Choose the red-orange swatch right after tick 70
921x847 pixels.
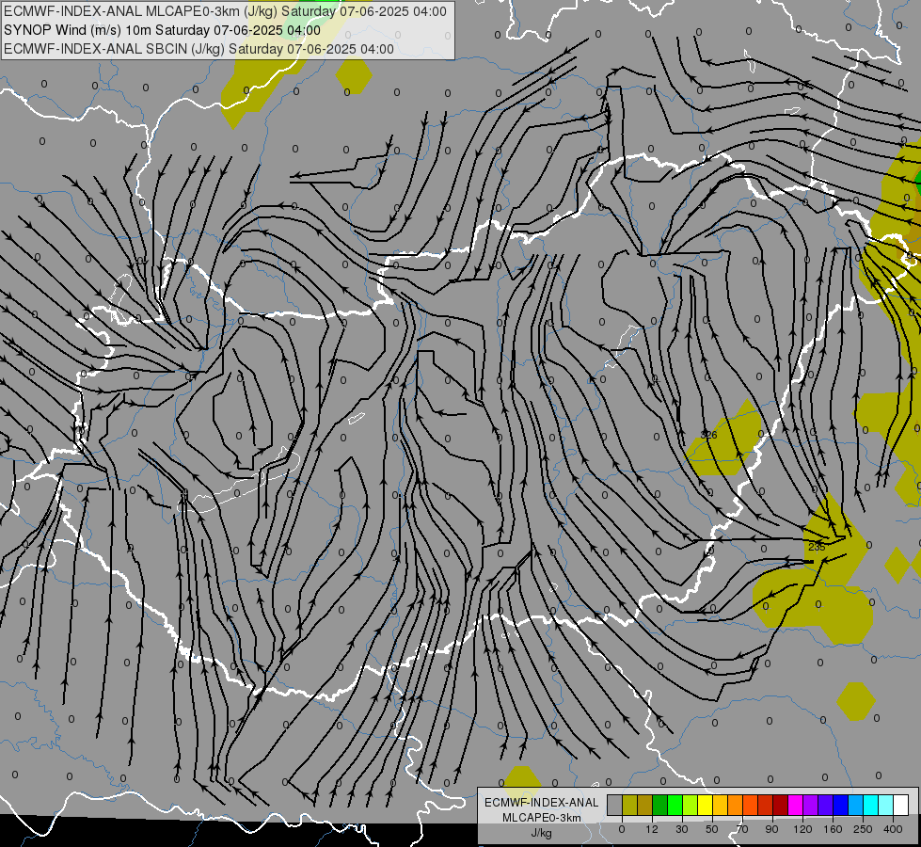coord(750,805)
